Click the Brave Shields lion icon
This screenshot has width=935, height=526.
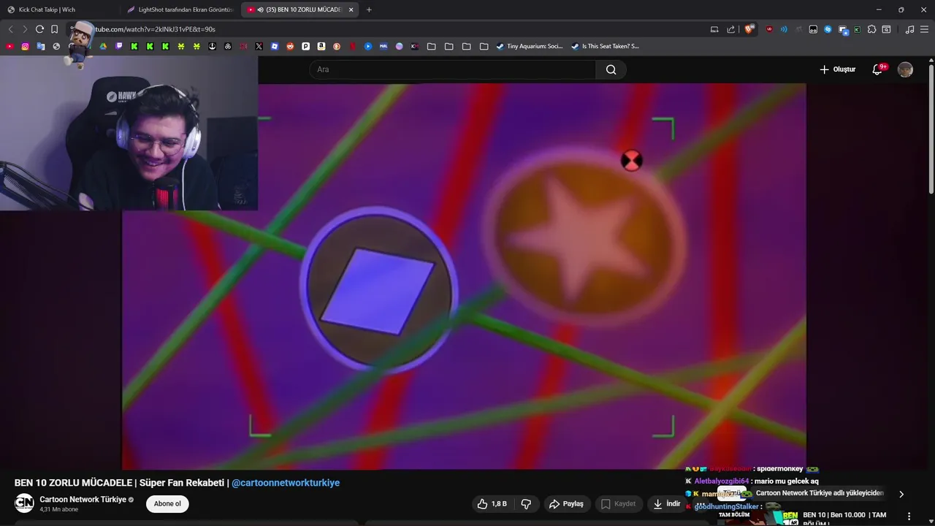[x=749, y=29]
